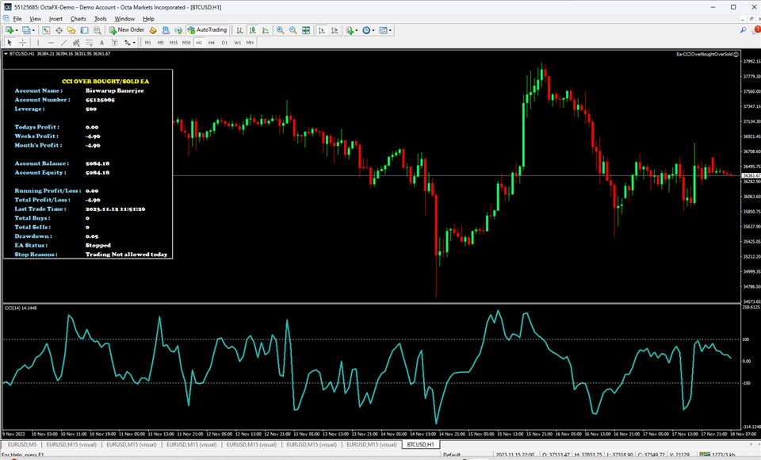Open the red notification icon at top right

tap(756, 30)
